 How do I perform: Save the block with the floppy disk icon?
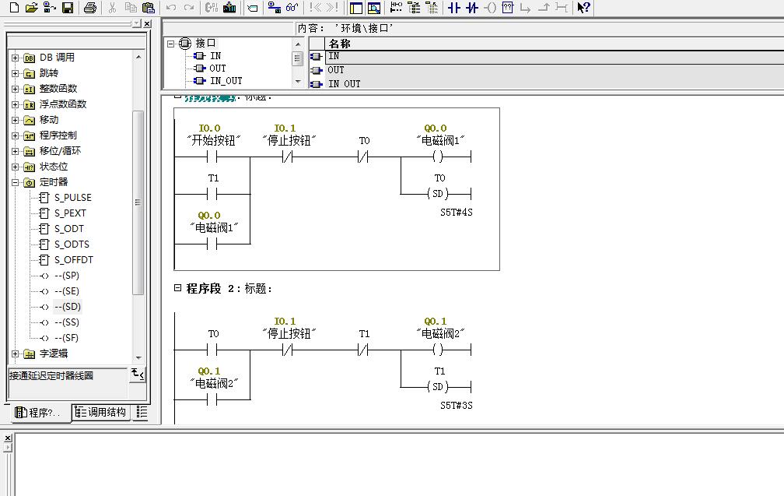click(68, 8)
